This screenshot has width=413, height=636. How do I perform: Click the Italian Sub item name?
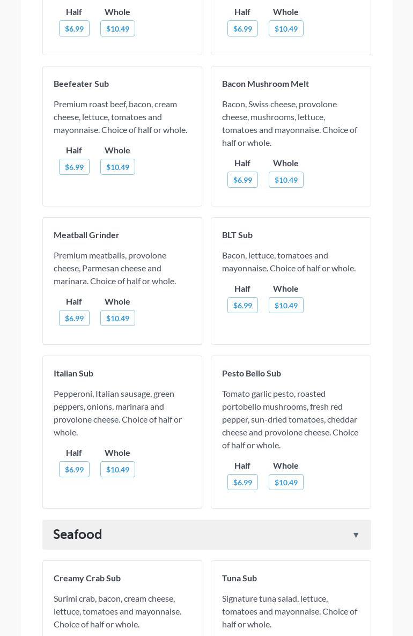pyautogui.click(x=73, y=373)
